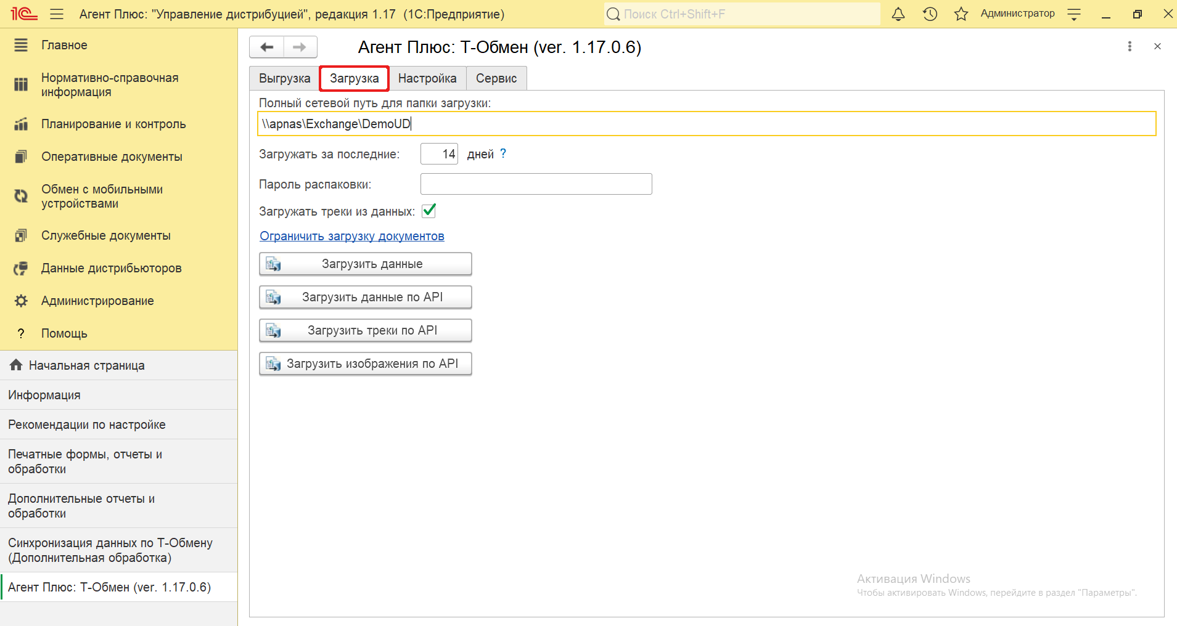Focus the search field Поиск Ctrl+Shift+F
The image size is (1177, 626).
click(742, 14)
